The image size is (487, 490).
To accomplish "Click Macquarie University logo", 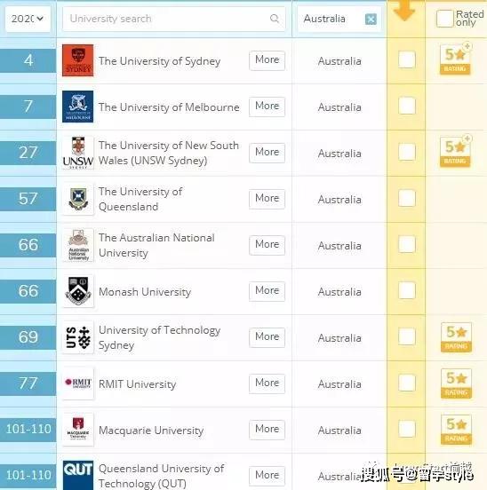I will tap(77, 430).
